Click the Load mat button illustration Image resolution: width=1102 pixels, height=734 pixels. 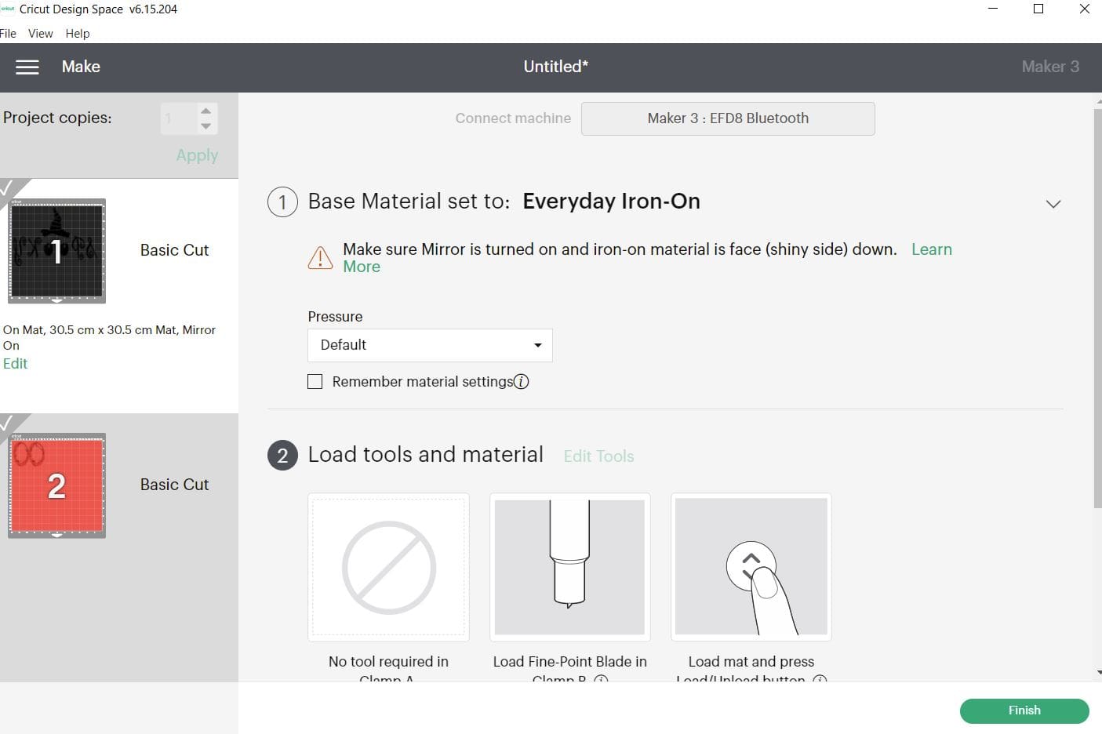click(x=751, y=567)
